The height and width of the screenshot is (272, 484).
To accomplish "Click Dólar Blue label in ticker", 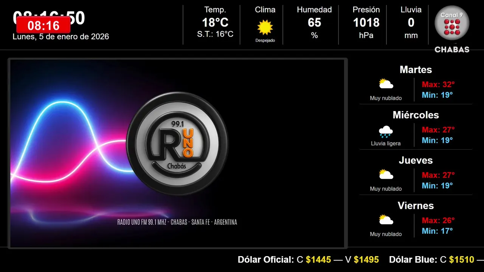I will coord(413,260).
